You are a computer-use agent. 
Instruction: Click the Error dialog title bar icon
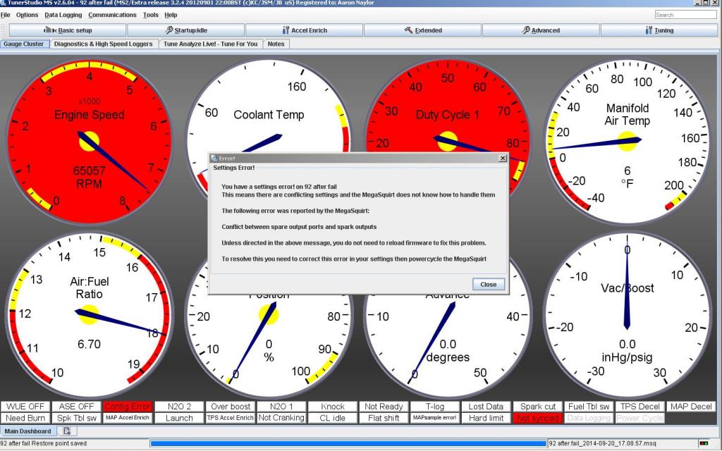tap(214, 159)
